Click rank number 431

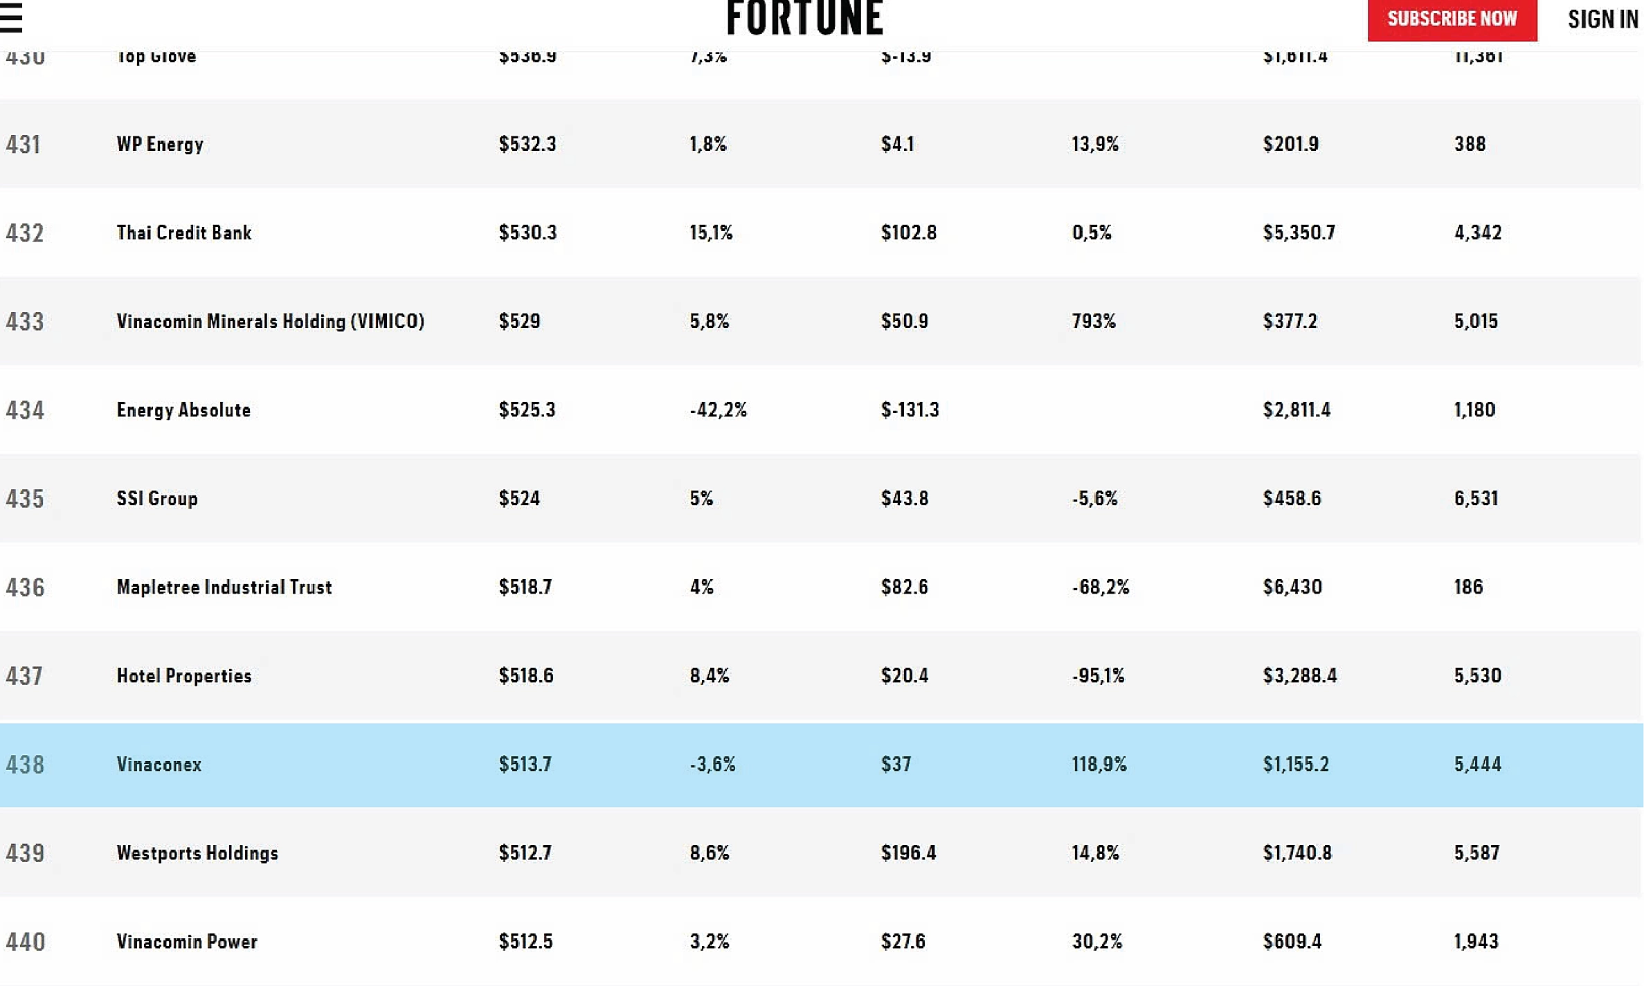[23, 144]
